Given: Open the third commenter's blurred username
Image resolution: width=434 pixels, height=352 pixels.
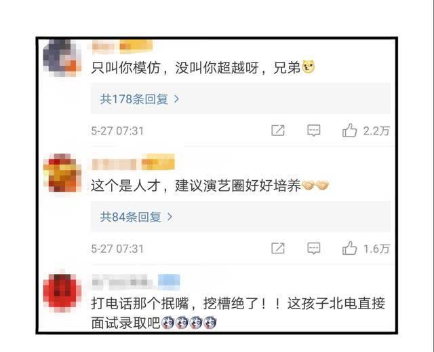Looking at the screenshot, I should [x=122, y=282].
